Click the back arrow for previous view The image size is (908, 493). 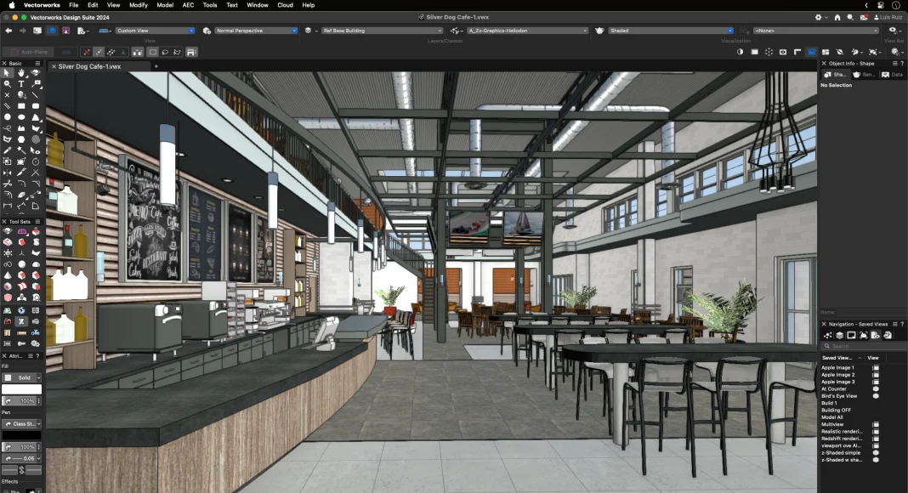point(9,31)
